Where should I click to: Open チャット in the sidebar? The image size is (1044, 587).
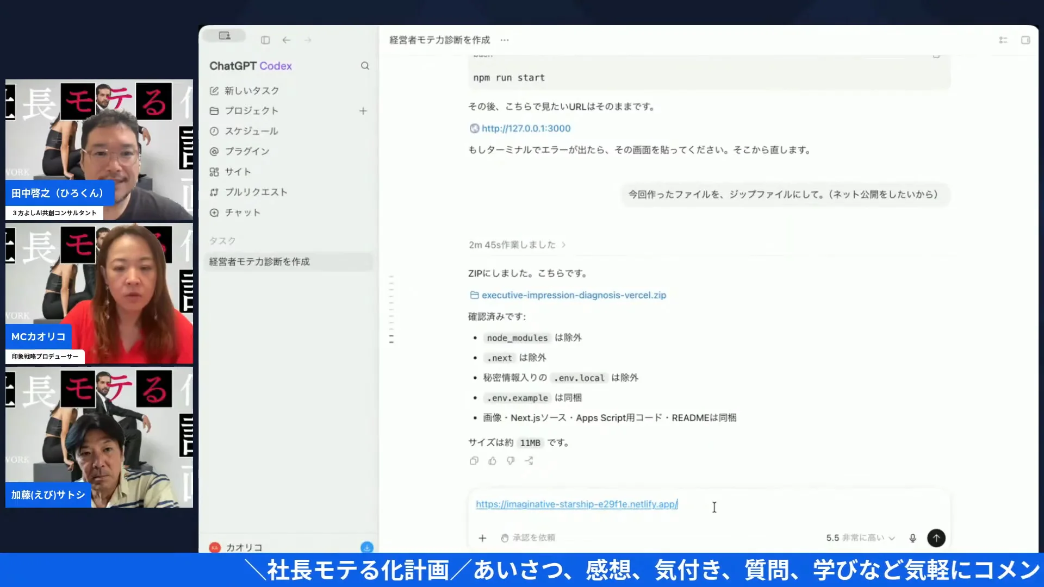[235, 213]
